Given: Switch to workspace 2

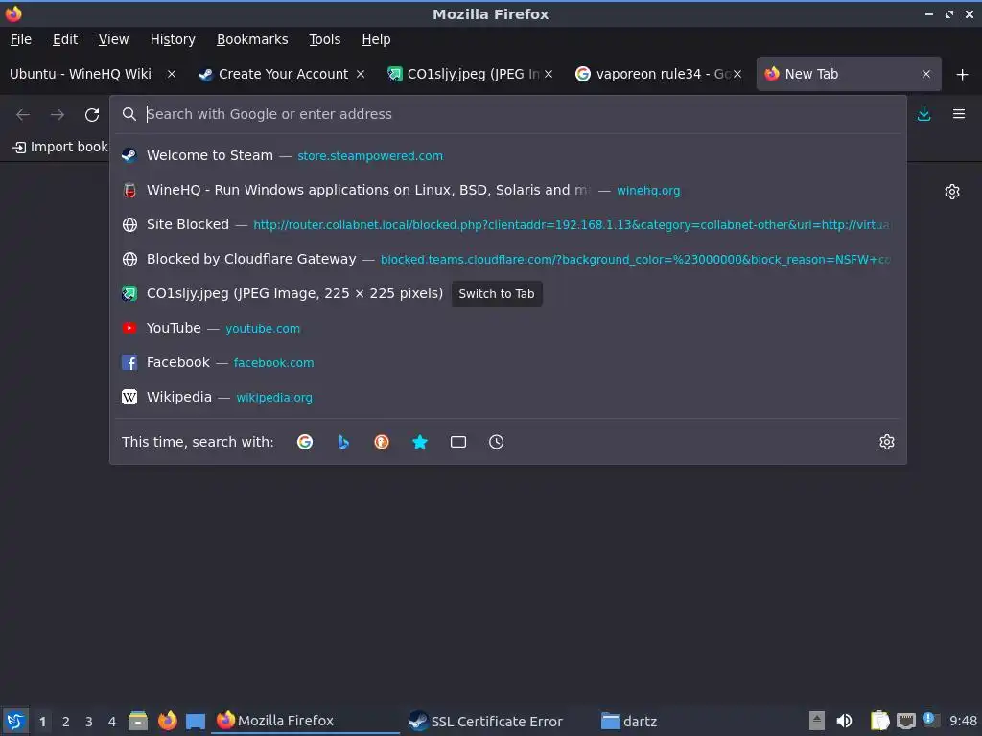Looking at the screenshot, I should tap(66, 722).
